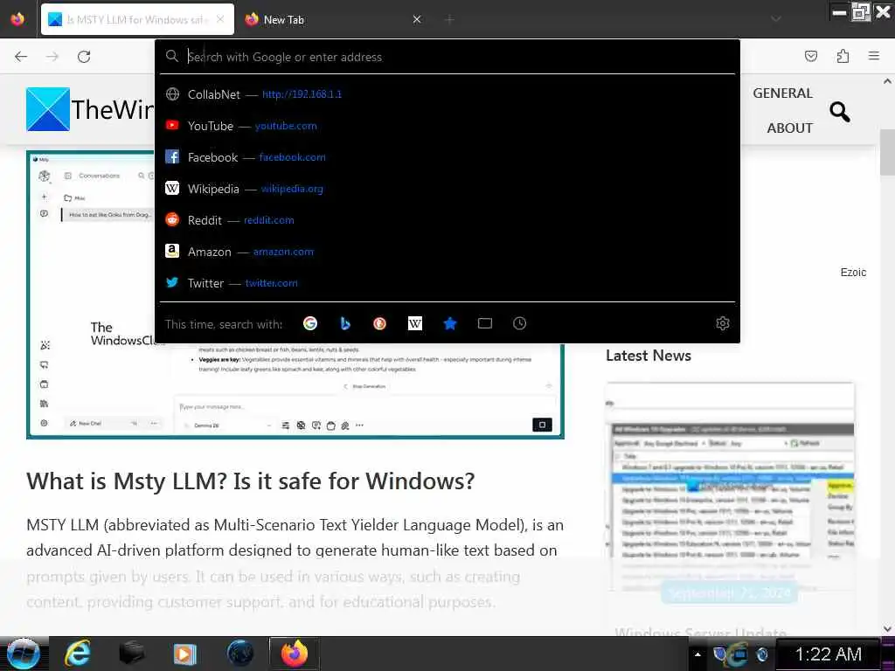Click the page vertical scrollbar thumb

coord(888,152)
